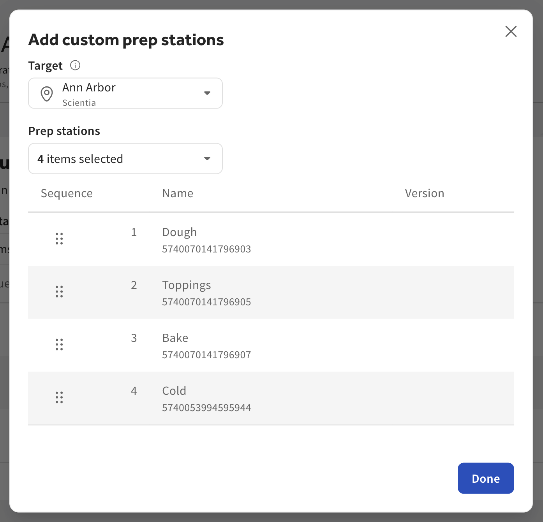Expand the '4 items selected' prep stations dropdown

(x=125, y=159)
